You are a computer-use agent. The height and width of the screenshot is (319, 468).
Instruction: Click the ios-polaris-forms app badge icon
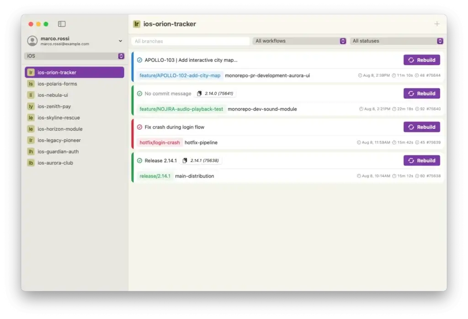coord(31,84)
